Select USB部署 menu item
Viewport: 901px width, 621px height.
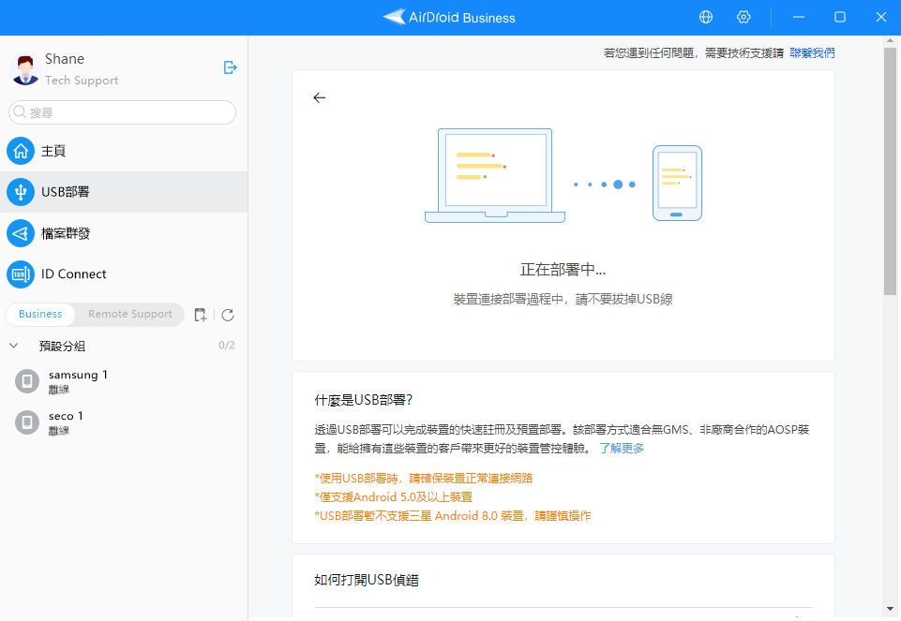tap(124, 192)
